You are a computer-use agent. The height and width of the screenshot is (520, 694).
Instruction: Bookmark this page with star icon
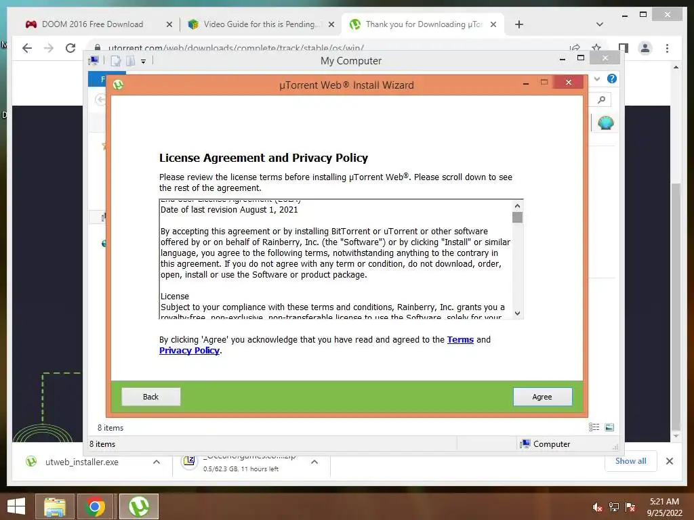pos(596,48)
